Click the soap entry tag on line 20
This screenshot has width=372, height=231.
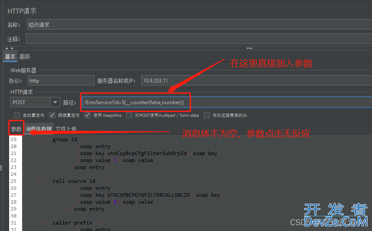click(x=95, y=146)
